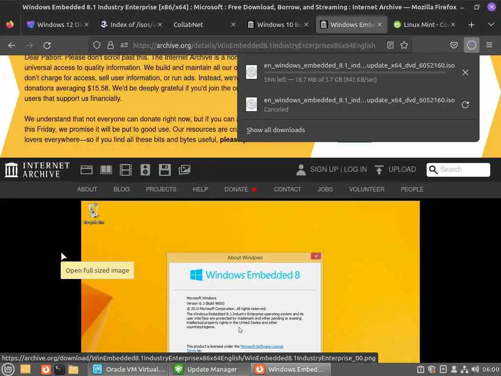This screenshot has height=376, width=501.
Task: Bookmark this page with the star icon
Action: (404, 46)
